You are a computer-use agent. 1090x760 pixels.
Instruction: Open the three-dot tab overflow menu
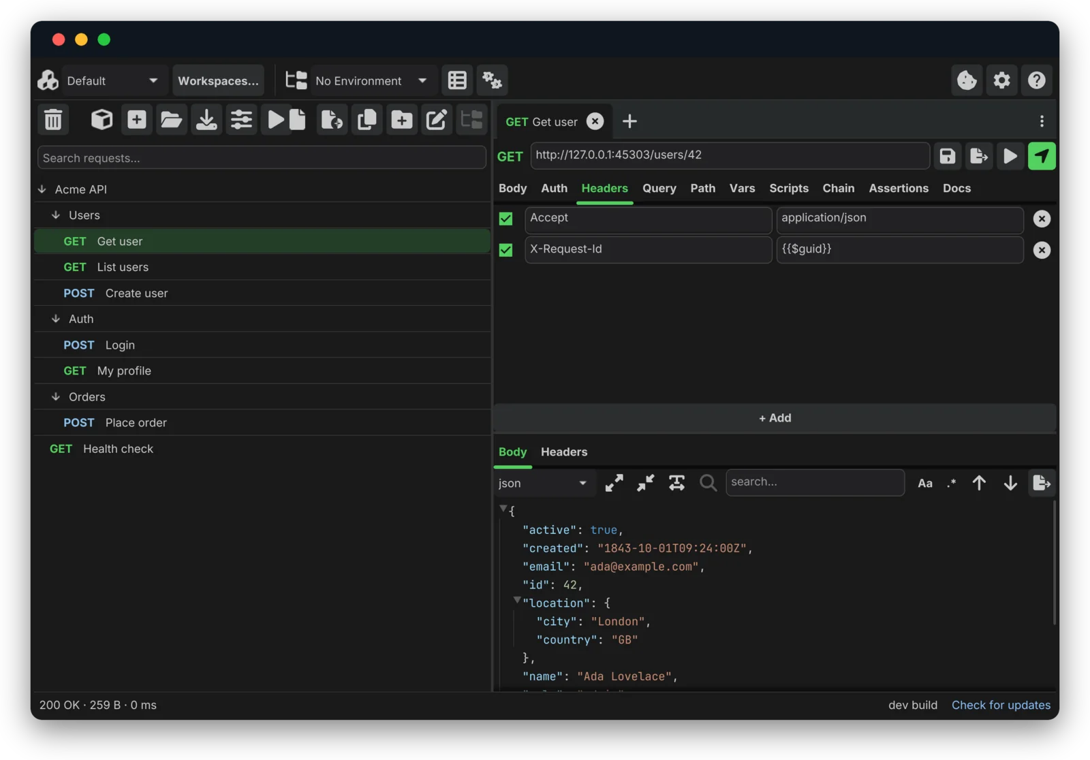point(1042,121)
